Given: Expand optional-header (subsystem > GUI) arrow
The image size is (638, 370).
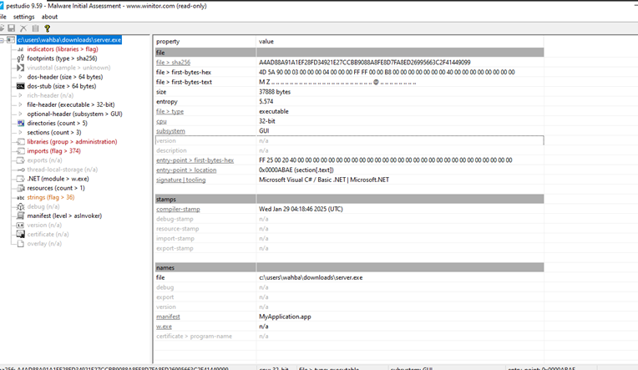Looking at the screenshot, I should [x=20, y=114].
